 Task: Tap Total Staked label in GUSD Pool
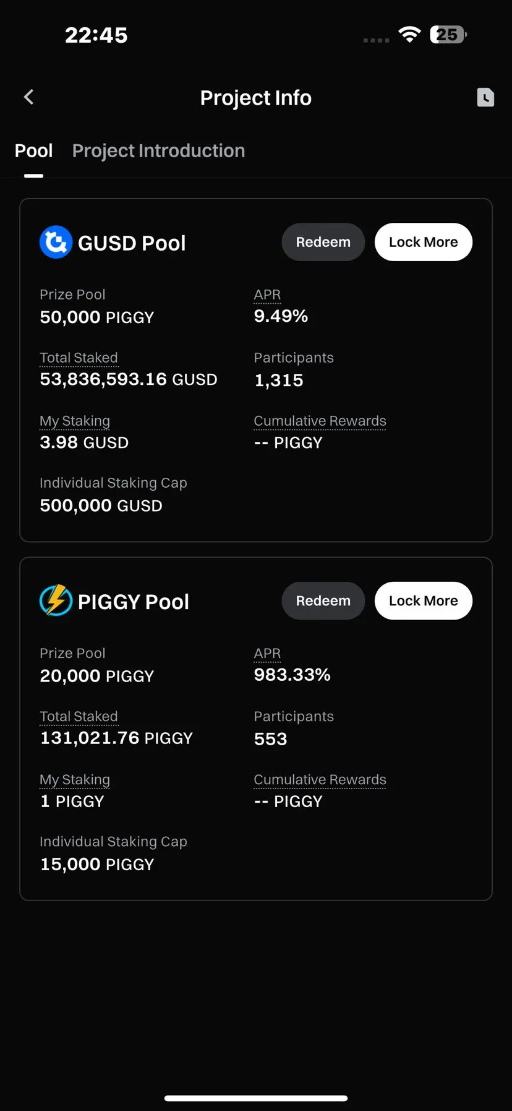pyautogui.click(x=79, y=358)
